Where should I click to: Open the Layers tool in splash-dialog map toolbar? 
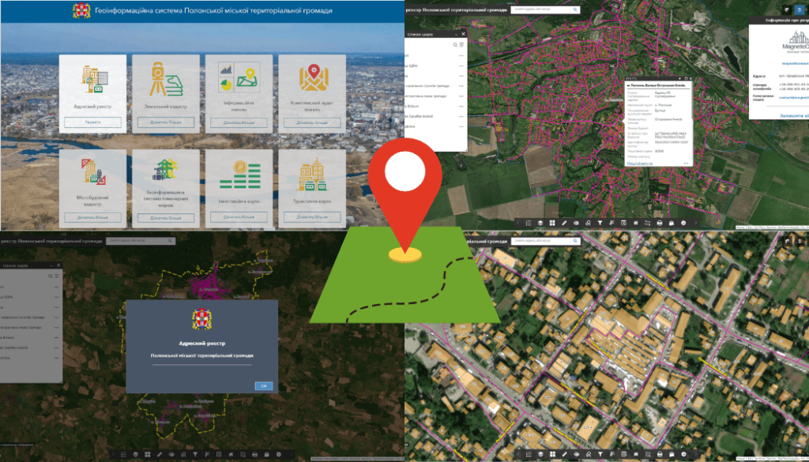pos(136,454)
